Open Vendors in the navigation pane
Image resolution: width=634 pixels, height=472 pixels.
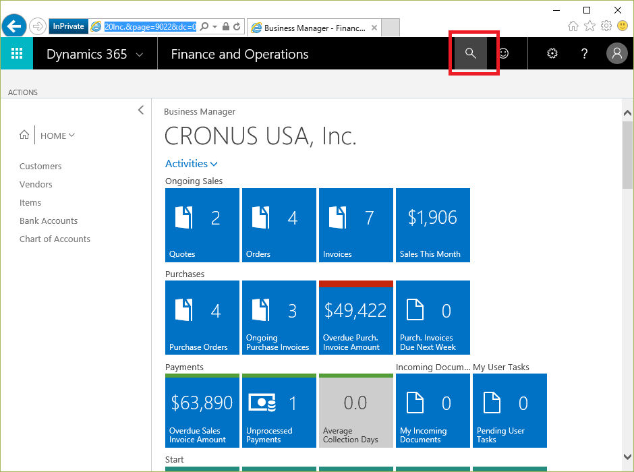tap(36, 184)
